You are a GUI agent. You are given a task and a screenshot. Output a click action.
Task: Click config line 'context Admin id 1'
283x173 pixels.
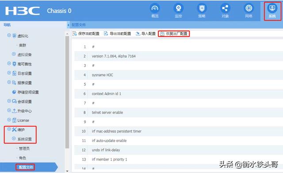tap(107, 94)
